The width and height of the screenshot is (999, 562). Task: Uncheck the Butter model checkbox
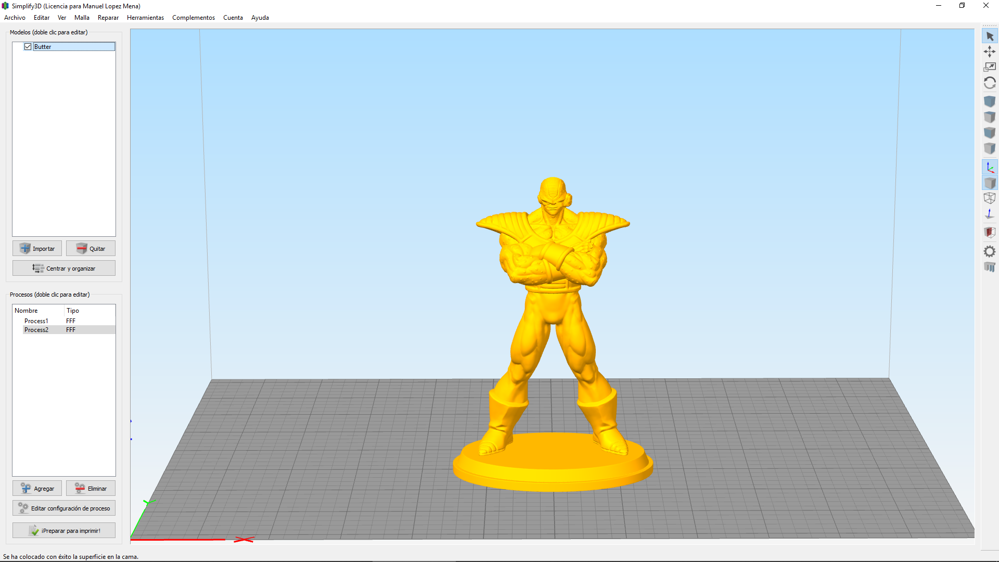coord(28,47)
